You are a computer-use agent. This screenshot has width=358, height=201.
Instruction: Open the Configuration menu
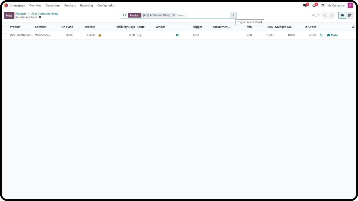click(106, 6)
